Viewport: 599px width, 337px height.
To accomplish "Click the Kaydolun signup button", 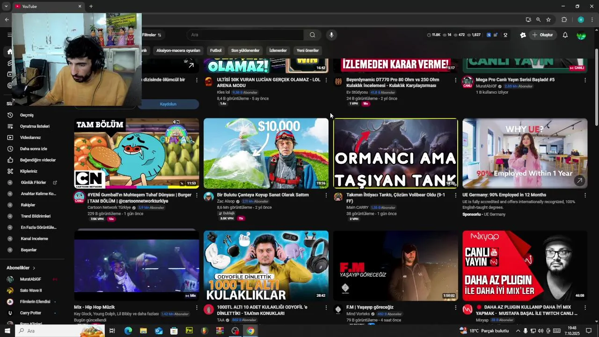I will 168,104.
